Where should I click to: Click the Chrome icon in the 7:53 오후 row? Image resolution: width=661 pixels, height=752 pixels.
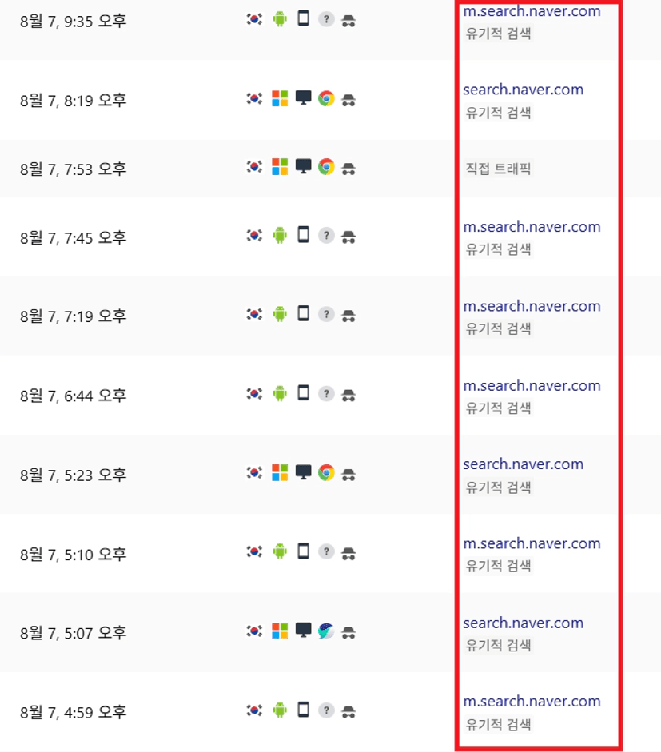click(326, 167)
